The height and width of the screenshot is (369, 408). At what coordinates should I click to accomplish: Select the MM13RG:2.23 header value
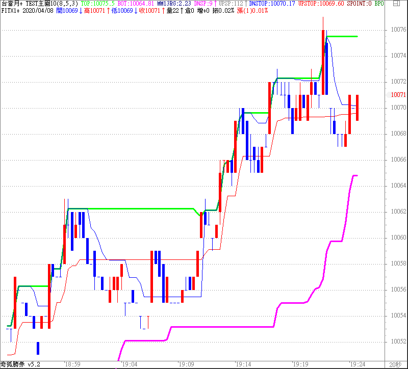pos(173,4)
